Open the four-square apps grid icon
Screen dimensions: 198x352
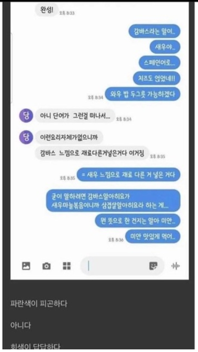point(67,266)
